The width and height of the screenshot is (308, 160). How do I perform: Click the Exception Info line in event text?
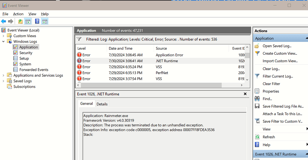(149, 130)
